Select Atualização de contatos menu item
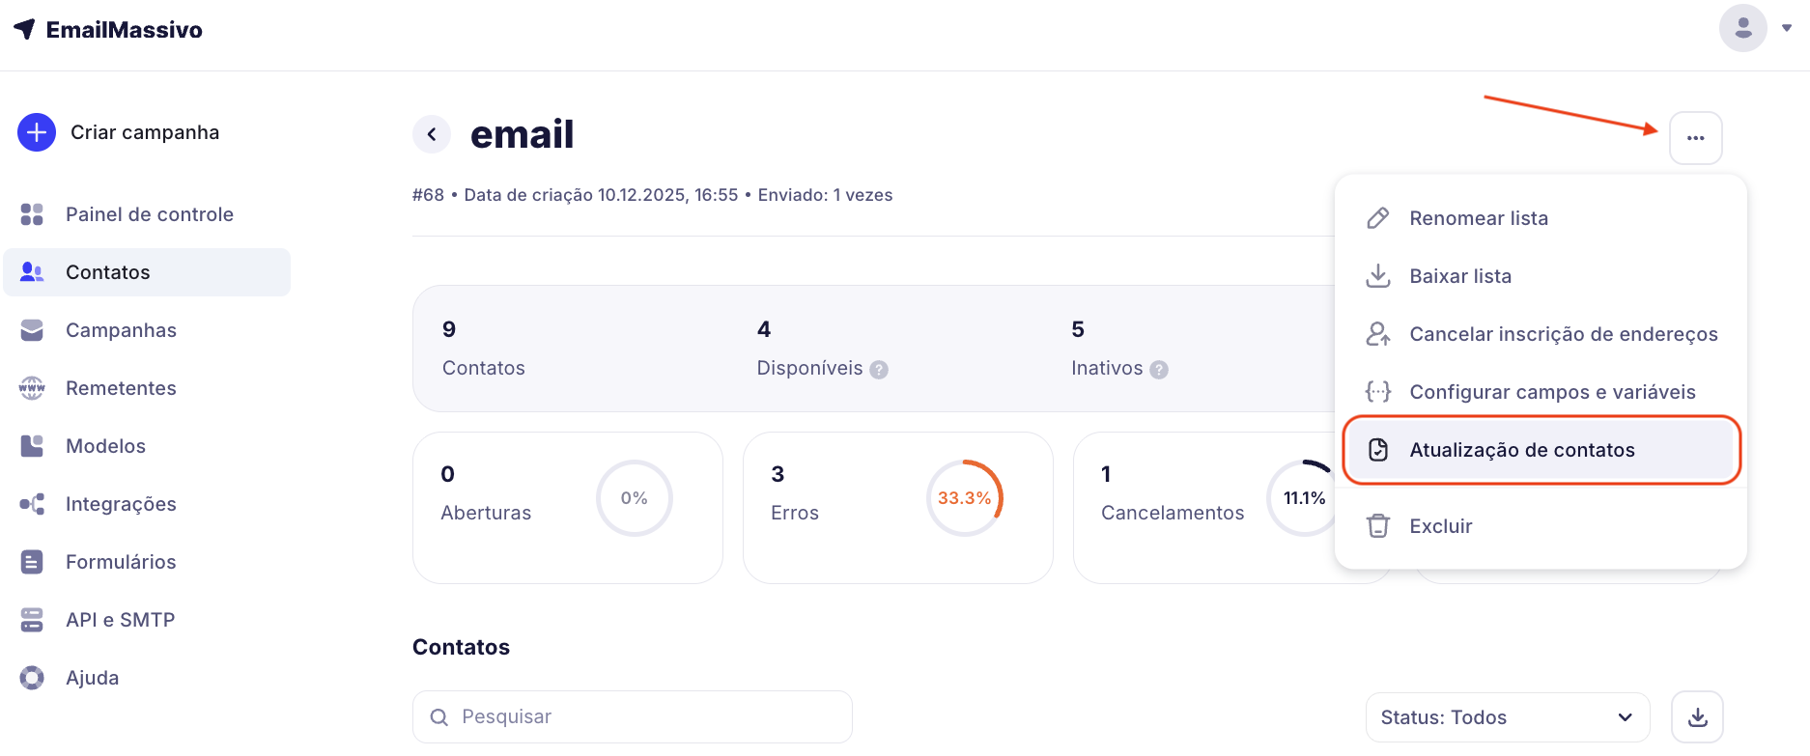The height and width of the screenshot is (756, 1810). tap(1521, 450)
